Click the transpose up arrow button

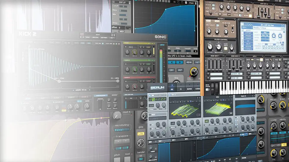126,141
